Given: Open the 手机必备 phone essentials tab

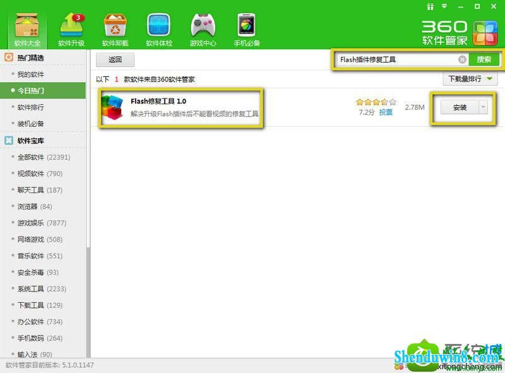Looking at the screenshot, I should coord(247,30).
